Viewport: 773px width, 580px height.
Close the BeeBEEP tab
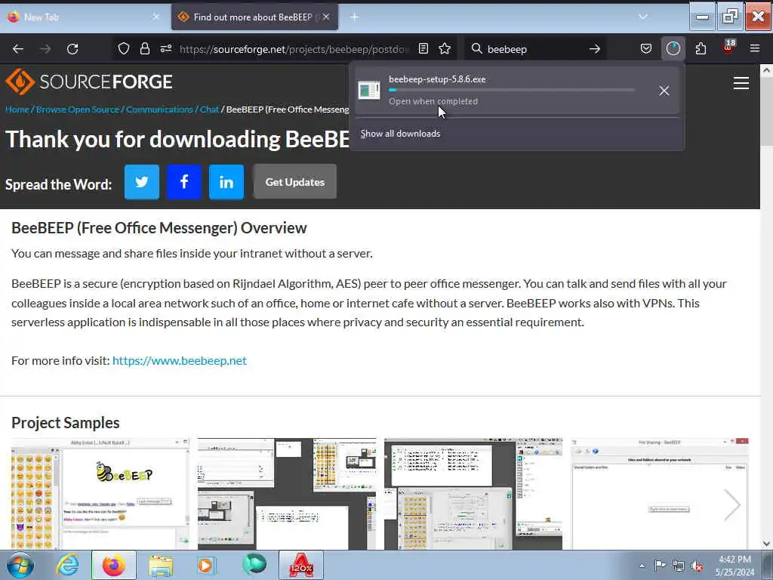(x=326, y=17)
